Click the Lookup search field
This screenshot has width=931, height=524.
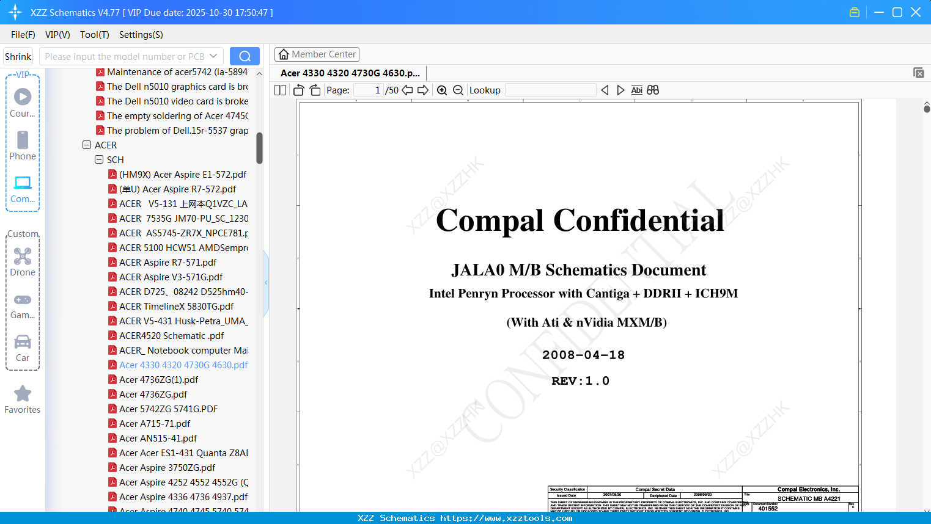[x=551, y=90]
